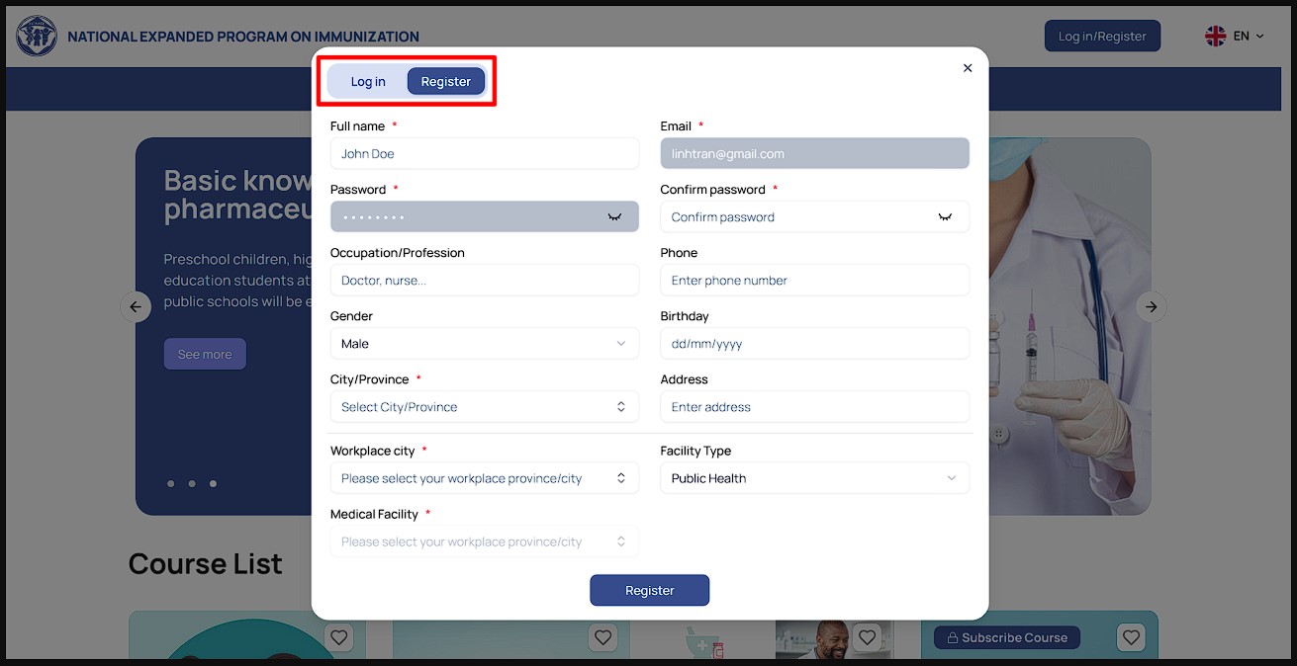Open the Gender dropdown
This screenshot has width=1297, height=666.
point(485,344)
